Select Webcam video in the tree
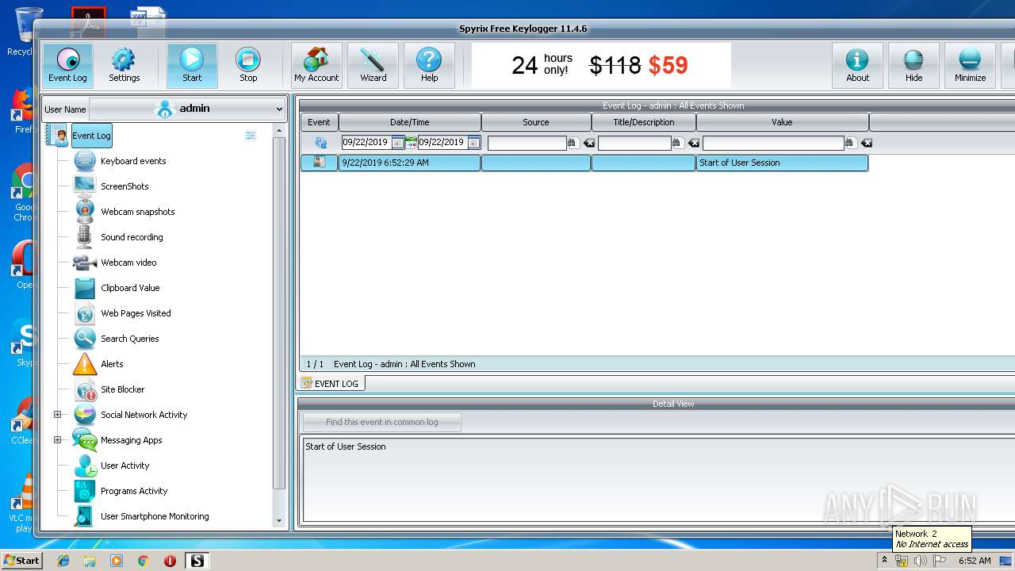 [128, 263]
